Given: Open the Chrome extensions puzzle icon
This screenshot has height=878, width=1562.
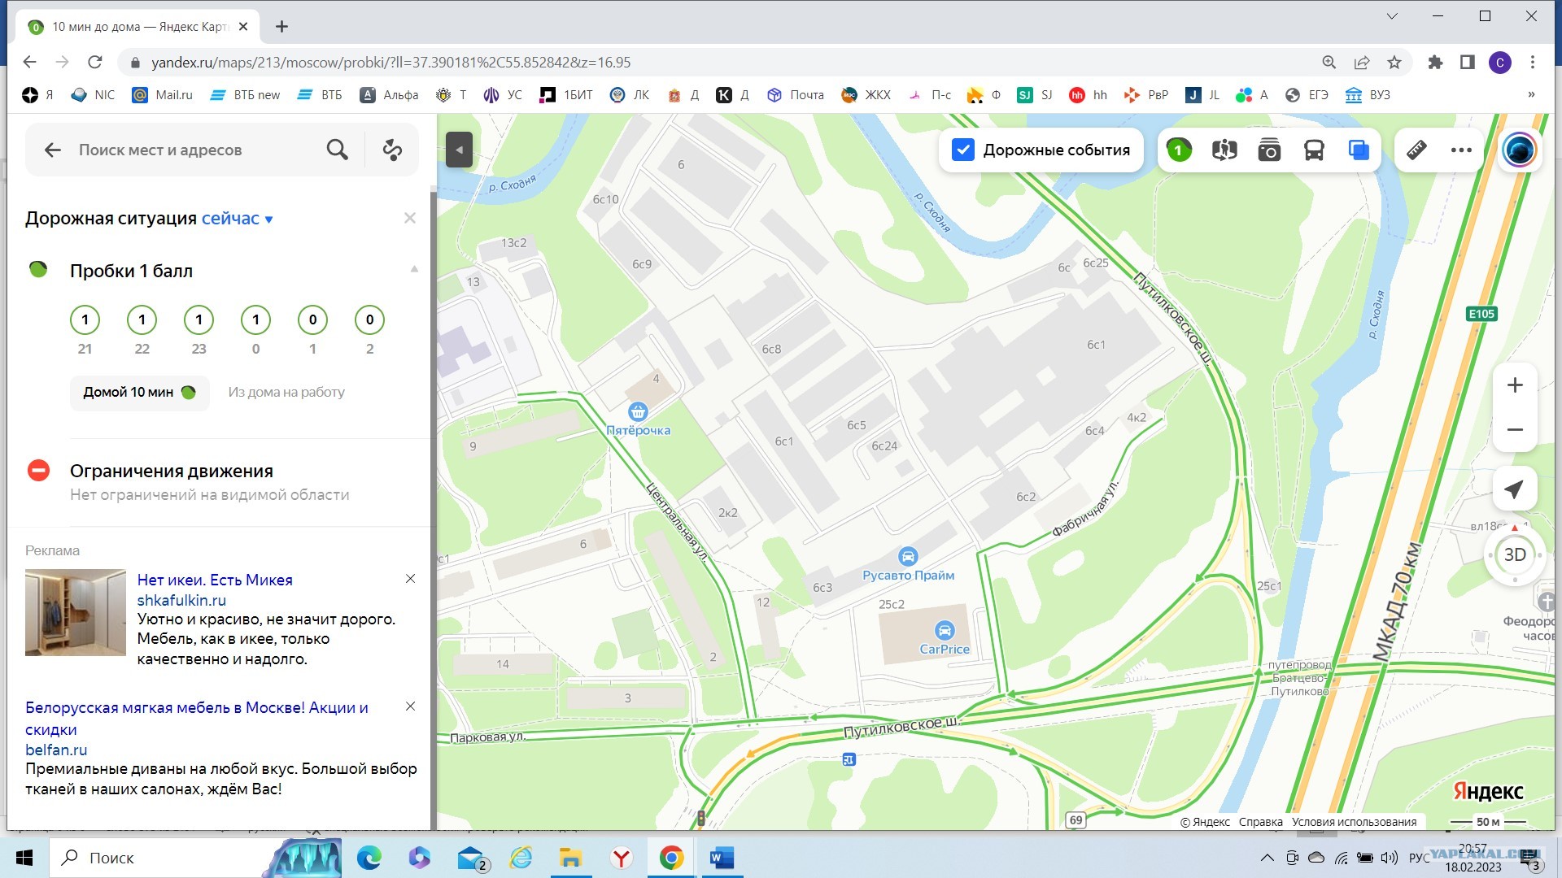Looking at the screenshot, I should [x=1435, y=62].
